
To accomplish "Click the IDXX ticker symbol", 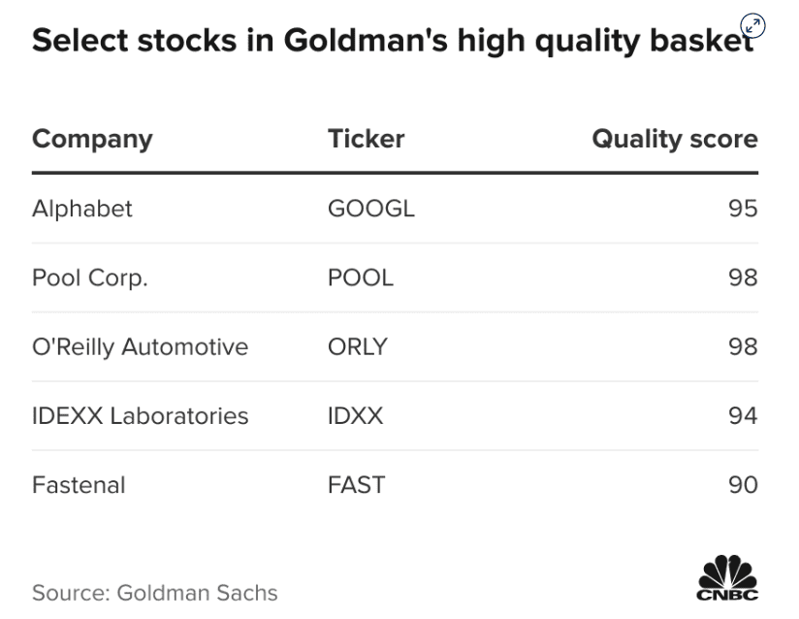I will [x=355, y=415].
